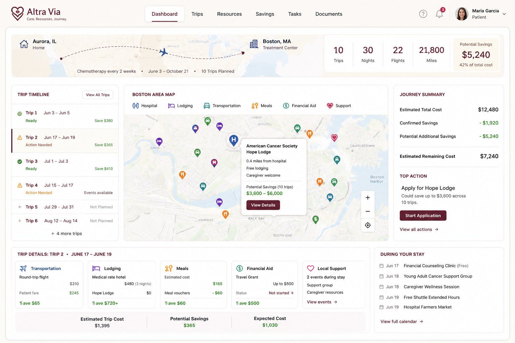
Task: Zoom out on the map
Action: tap(368, 211)
